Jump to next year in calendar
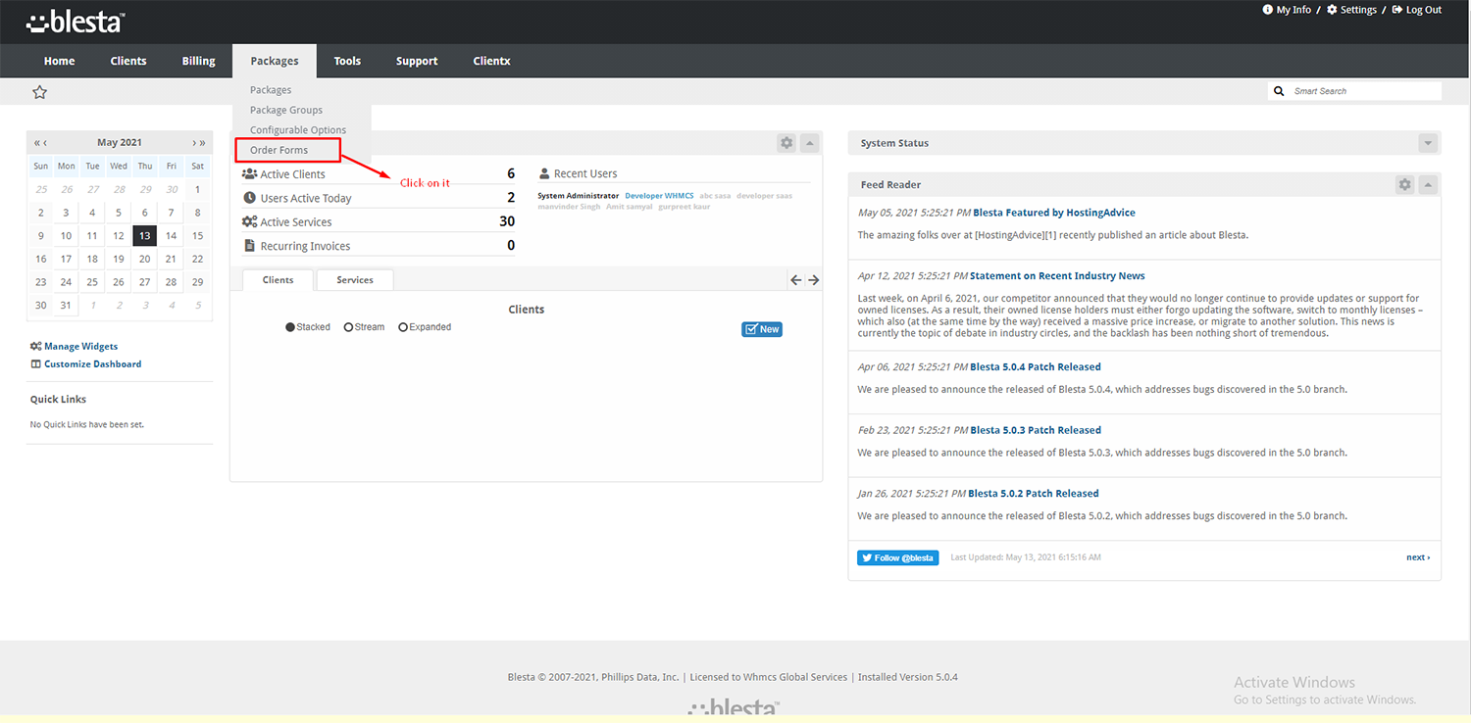 click(202, 142)
